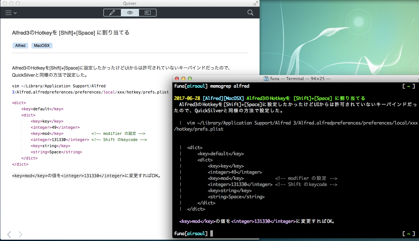Close the Terminal window
419x241 pixels.
click(x=177, y=79)
